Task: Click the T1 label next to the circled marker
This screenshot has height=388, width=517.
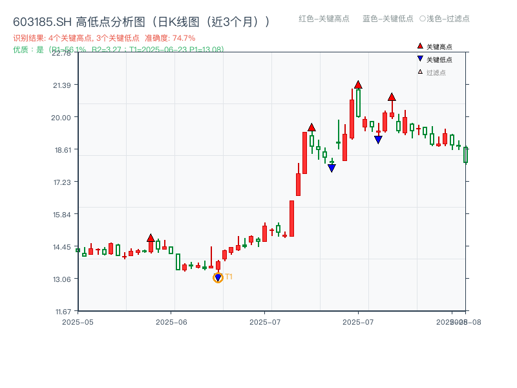Action: click(228, 276)
